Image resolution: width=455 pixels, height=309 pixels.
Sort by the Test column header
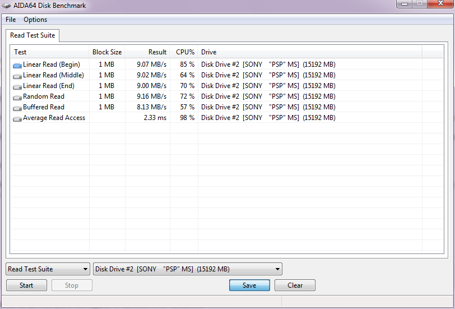tap(50, 52)
